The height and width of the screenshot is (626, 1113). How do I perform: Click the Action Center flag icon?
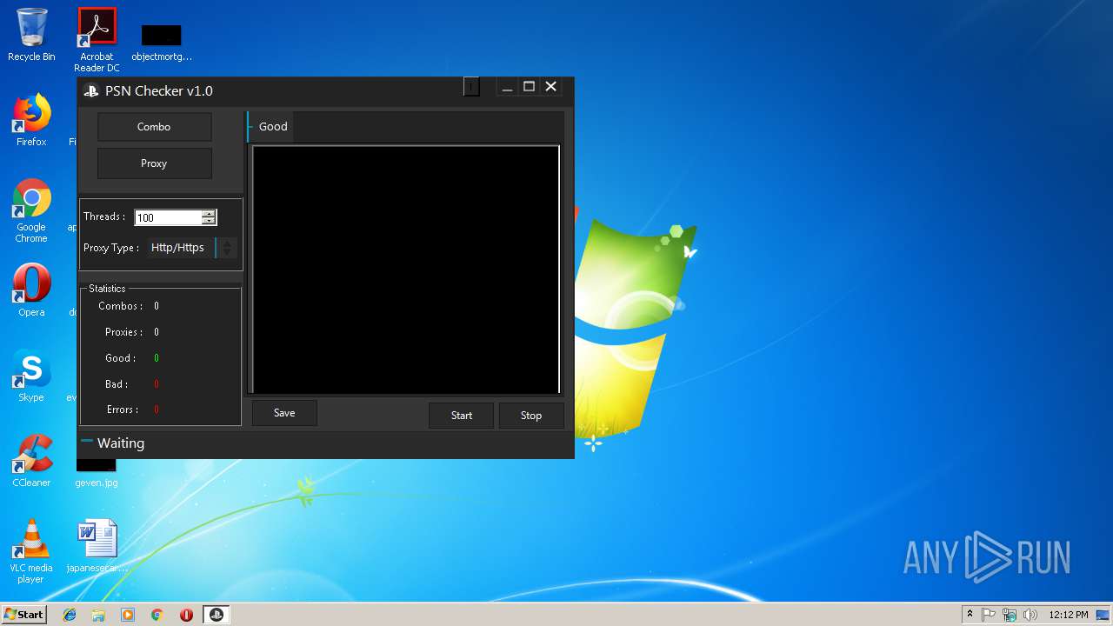tap(989, 615)
